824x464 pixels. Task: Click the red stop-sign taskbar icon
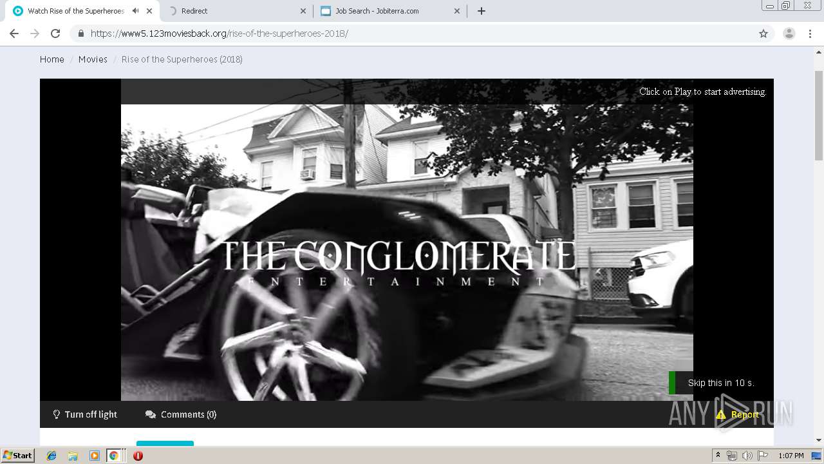(138, 456)
